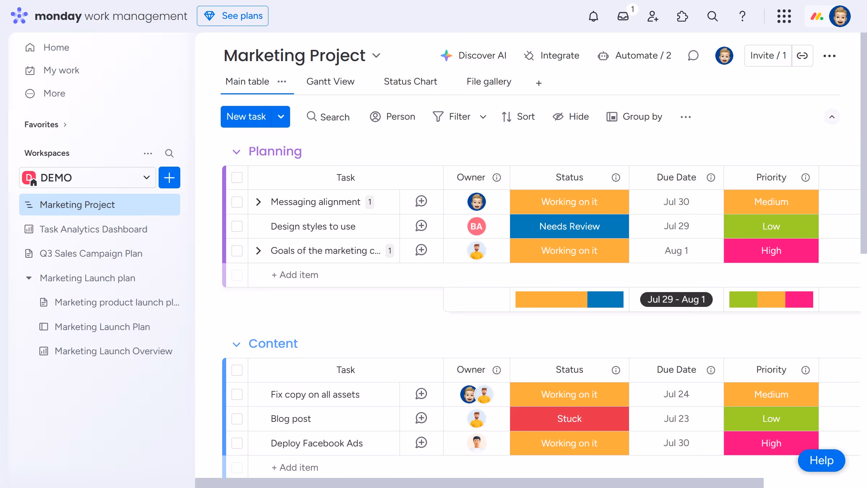
Task: Click the Search field in board toolbar
Action: coord(328,117)
